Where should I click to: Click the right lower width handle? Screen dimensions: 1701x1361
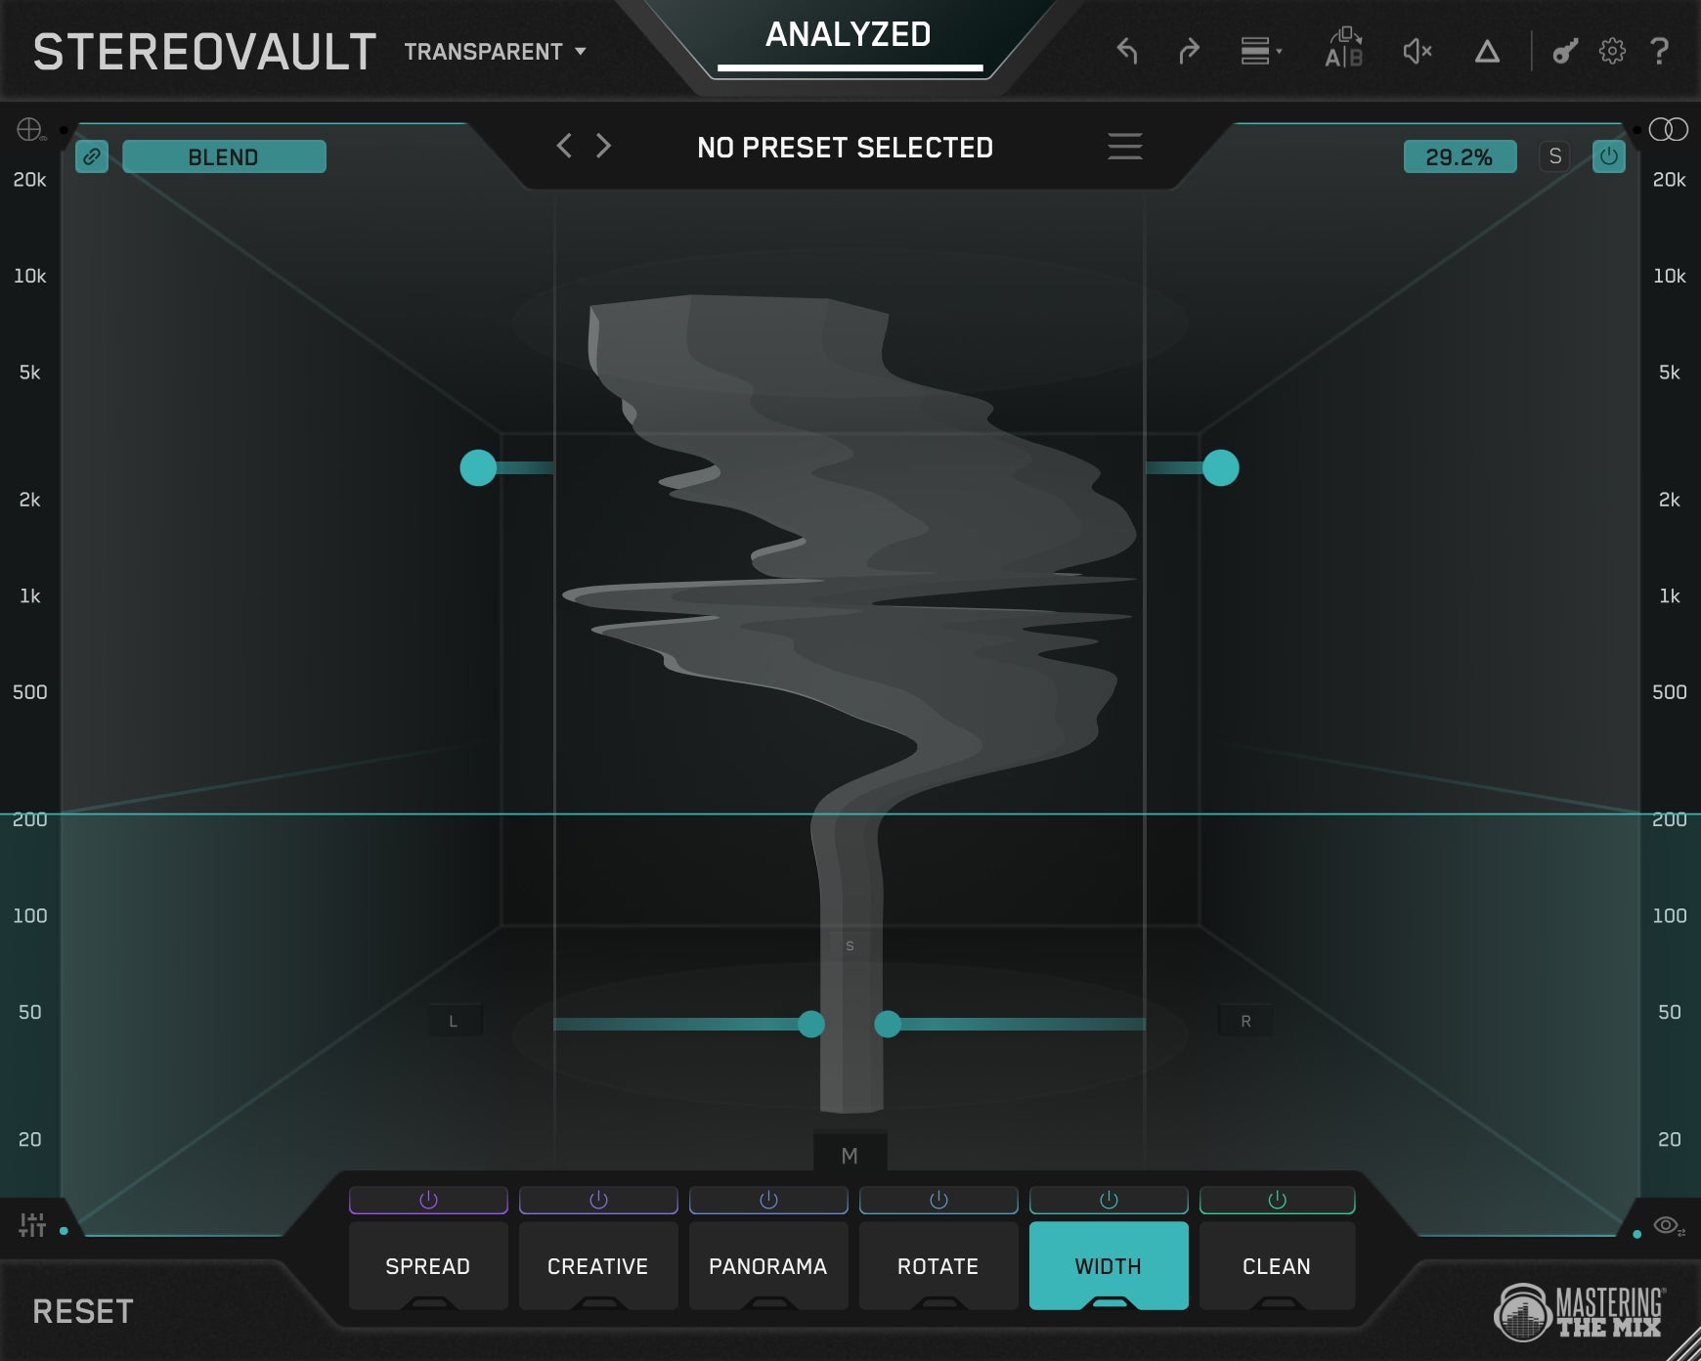(888, 1024)
